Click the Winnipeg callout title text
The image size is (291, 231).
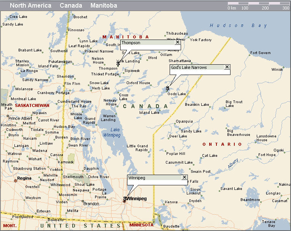(x=137, y=178)
